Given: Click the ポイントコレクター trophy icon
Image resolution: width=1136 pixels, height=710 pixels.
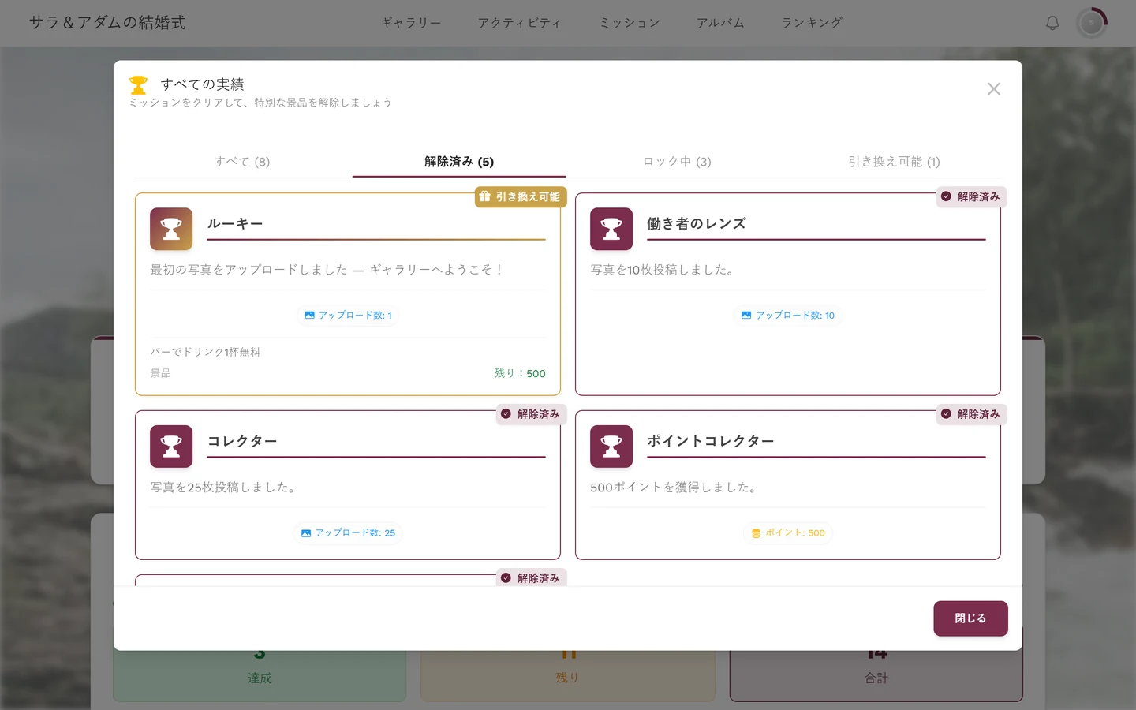Looking at the screenshot, I should coord(611,447).
